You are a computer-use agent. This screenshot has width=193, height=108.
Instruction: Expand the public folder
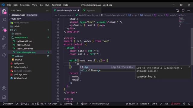[x=30, y=26]
